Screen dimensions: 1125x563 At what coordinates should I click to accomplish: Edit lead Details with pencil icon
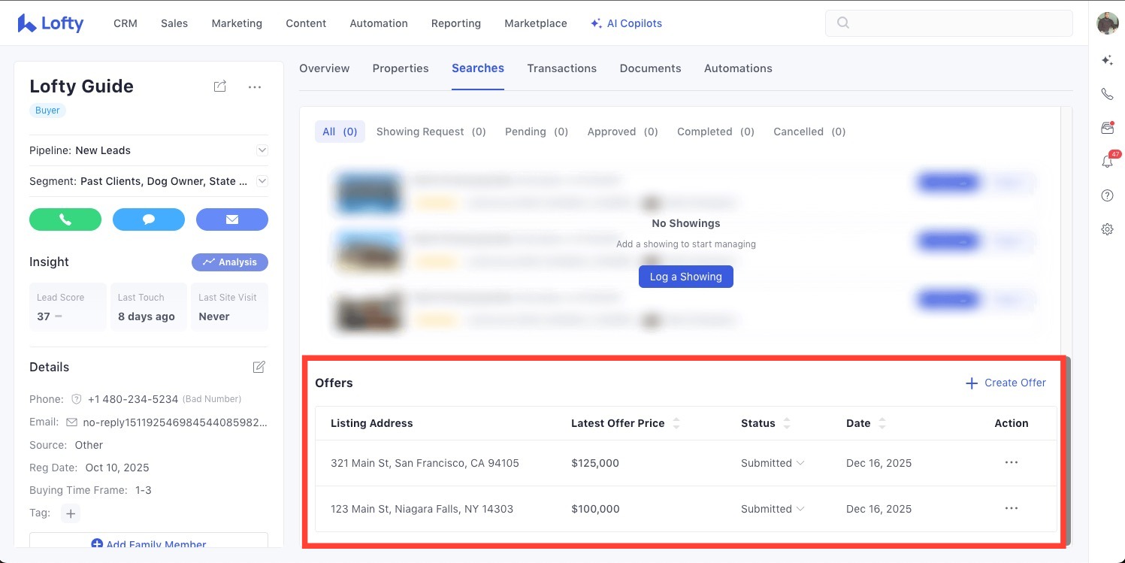tap(259, 367)
